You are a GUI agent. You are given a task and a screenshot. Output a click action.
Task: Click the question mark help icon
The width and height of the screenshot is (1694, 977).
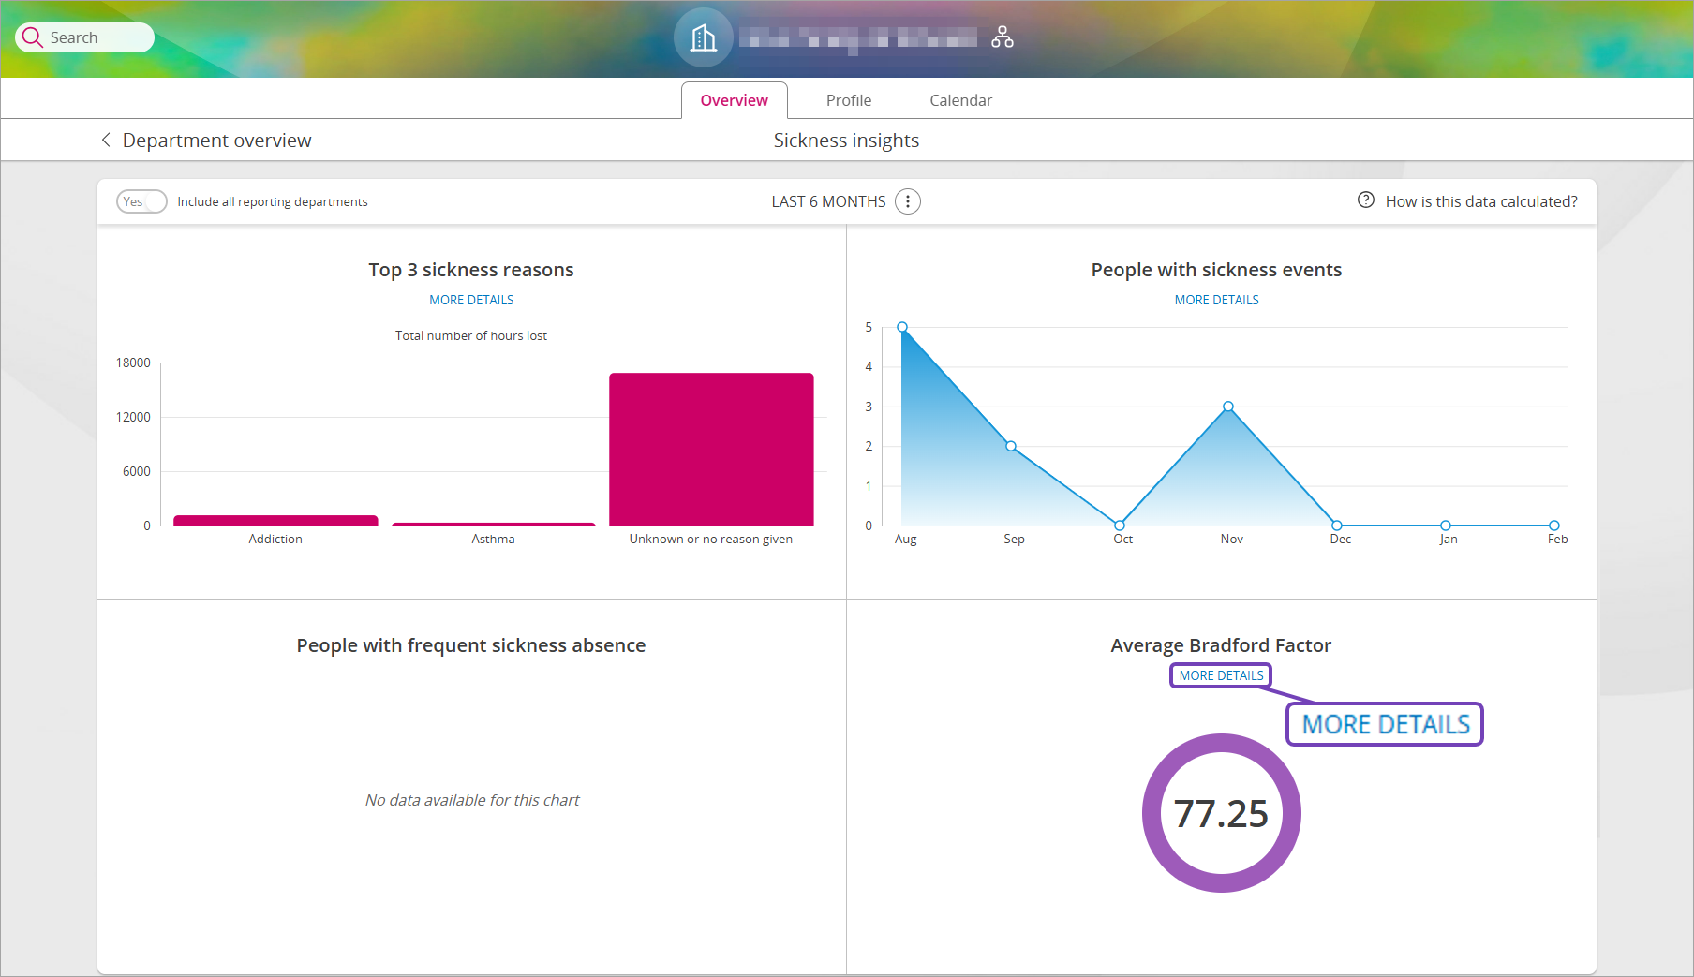[1366, 200]
